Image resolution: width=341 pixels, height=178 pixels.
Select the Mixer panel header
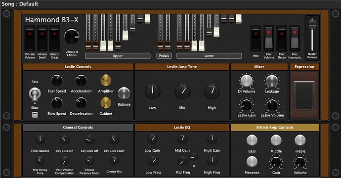point(259,67)
